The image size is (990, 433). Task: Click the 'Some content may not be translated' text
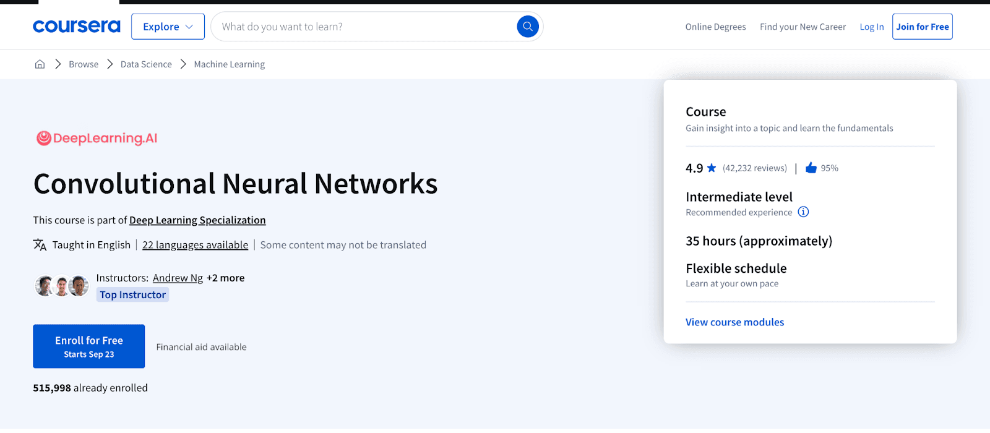[x=343, y=245]
